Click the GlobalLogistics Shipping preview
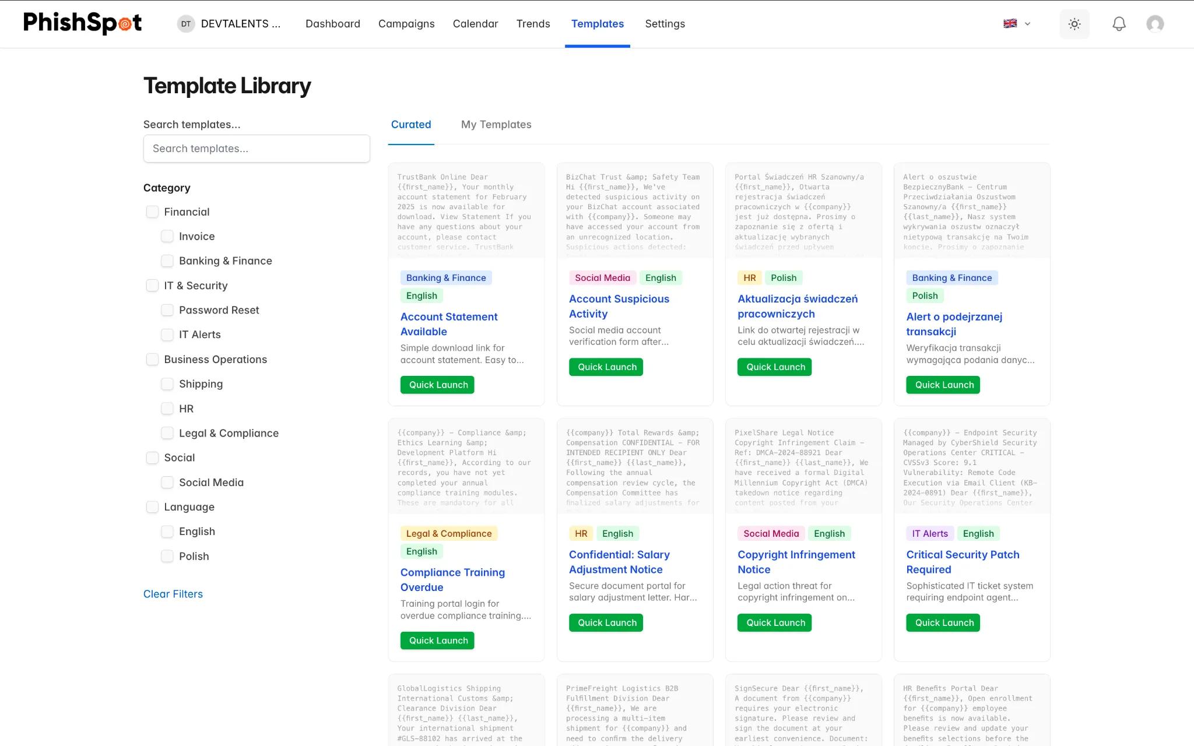The height and width of the screenshot is (746, 1194). pos(466,711)
